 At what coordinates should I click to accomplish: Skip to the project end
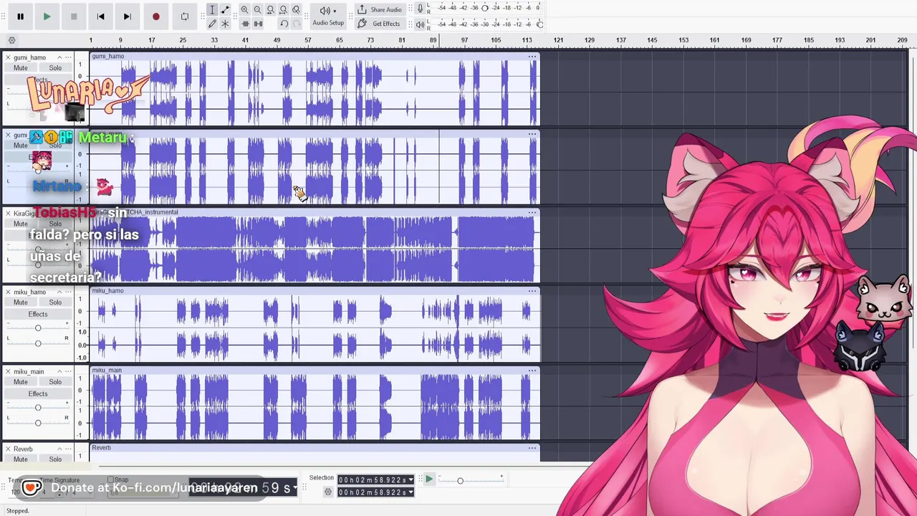pos(127,16)
